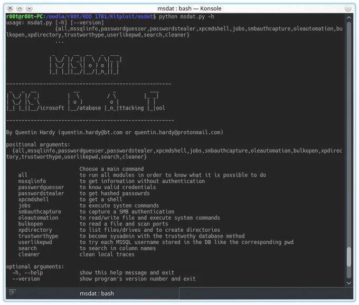This screenshot has width=359, height=305.
Task: Click the 'passwordstealer' command name in the list
Action: click(x=41, y=193)
